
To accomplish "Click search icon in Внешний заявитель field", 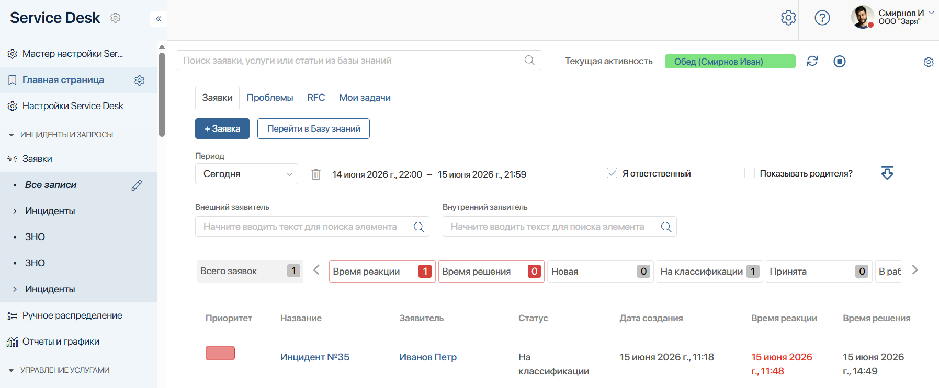I will point(419,227).
